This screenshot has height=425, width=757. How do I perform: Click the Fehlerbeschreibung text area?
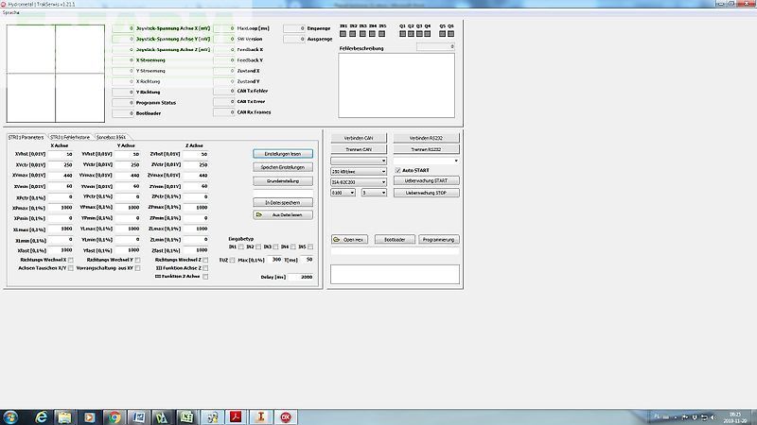tap(396, 85)
